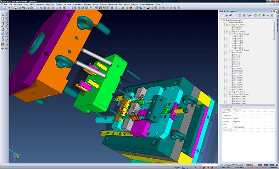The width and height of the screenshot is (279, 169).
Task: Click the red-dot round button in Explode panel
Action: [264, 16]
